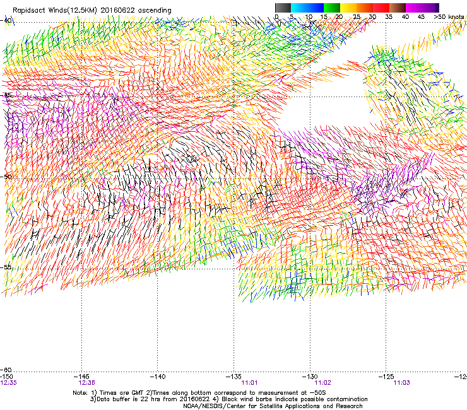Click the red 30-35 knots legend segment
The height and width of the screenshot is (410, 467).
click(381, 8)
